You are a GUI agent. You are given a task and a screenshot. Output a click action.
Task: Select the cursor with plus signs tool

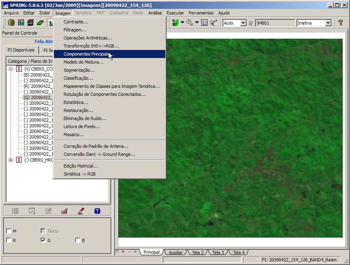[214, 23]
